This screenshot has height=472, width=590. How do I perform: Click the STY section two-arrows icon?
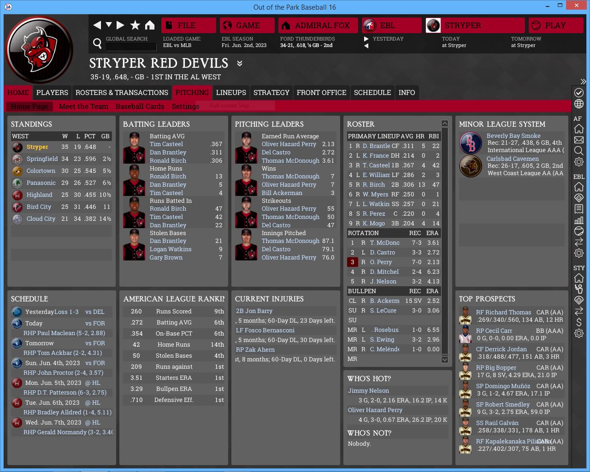click(x=579, y=311)
